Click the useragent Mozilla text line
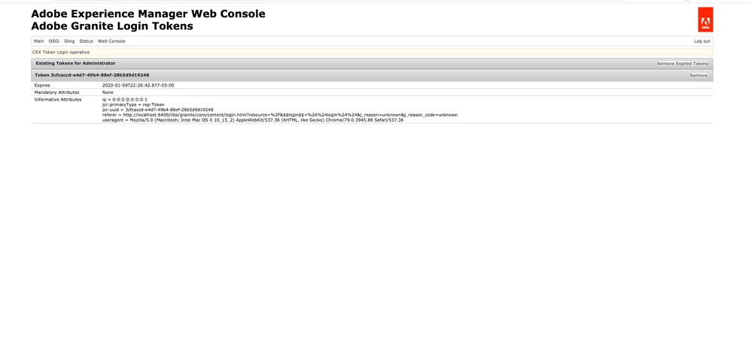The image size is (751, 360). point(253,120)
